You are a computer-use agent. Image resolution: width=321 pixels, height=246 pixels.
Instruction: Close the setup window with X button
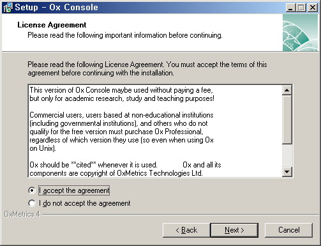tap(313, 8)
